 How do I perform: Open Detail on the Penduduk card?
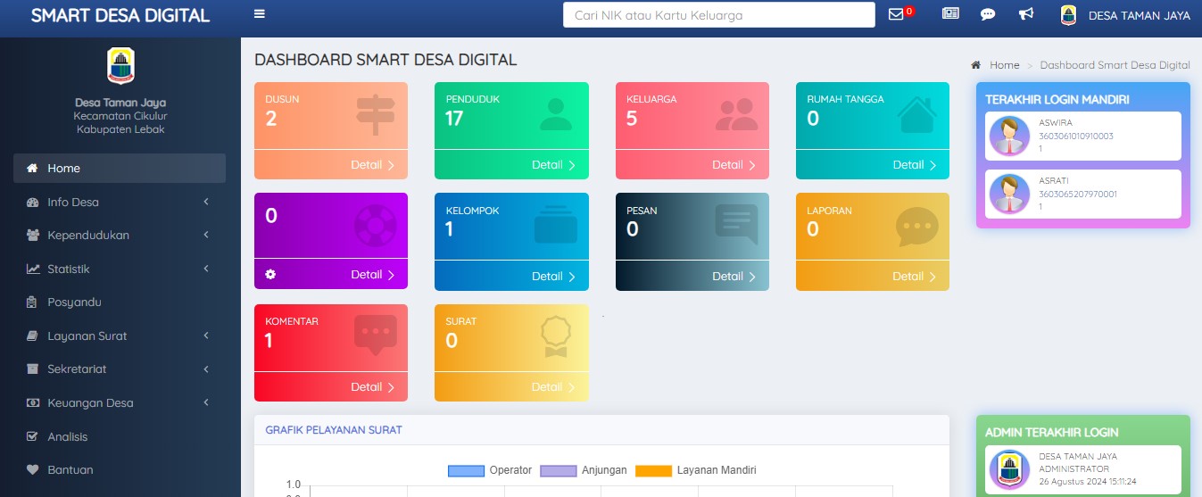click(x=553, y=165)
